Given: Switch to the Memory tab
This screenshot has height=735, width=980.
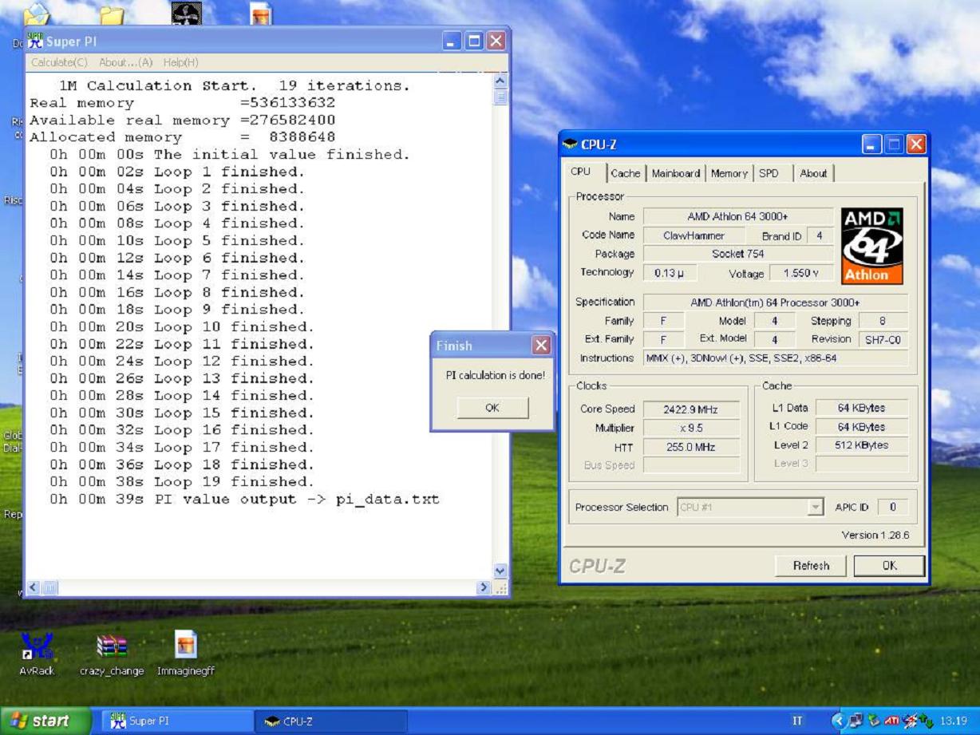Looking at the screenshot, I should coord(729,173).
